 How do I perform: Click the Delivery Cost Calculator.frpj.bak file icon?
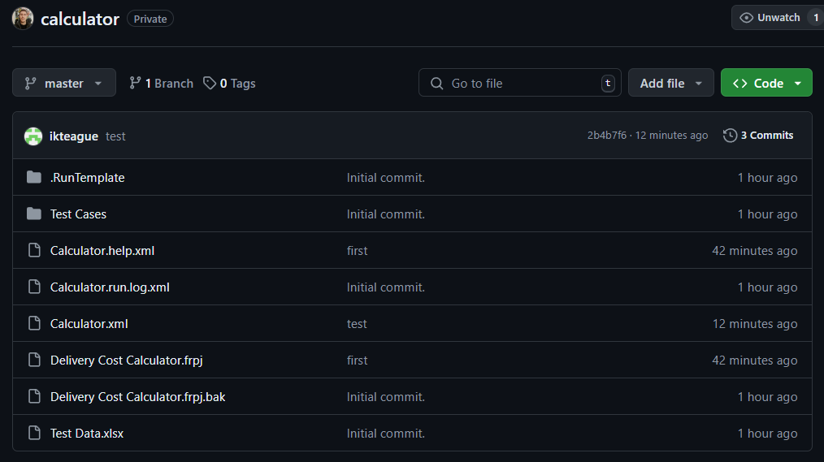pos(34,396)
